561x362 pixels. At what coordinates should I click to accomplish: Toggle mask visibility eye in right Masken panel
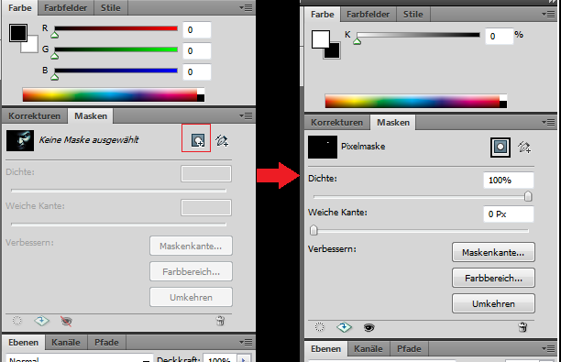[368, 327]
